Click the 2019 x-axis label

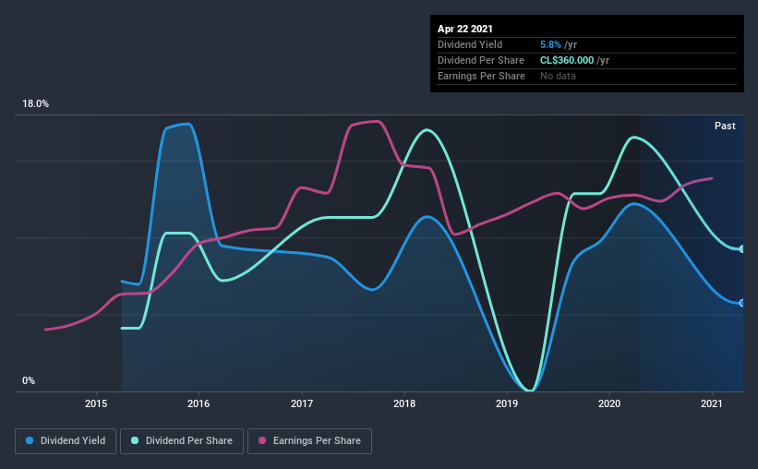pos(507,403)
